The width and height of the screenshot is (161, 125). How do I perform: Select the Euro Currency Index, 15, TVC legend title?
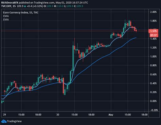pos(21,13)
